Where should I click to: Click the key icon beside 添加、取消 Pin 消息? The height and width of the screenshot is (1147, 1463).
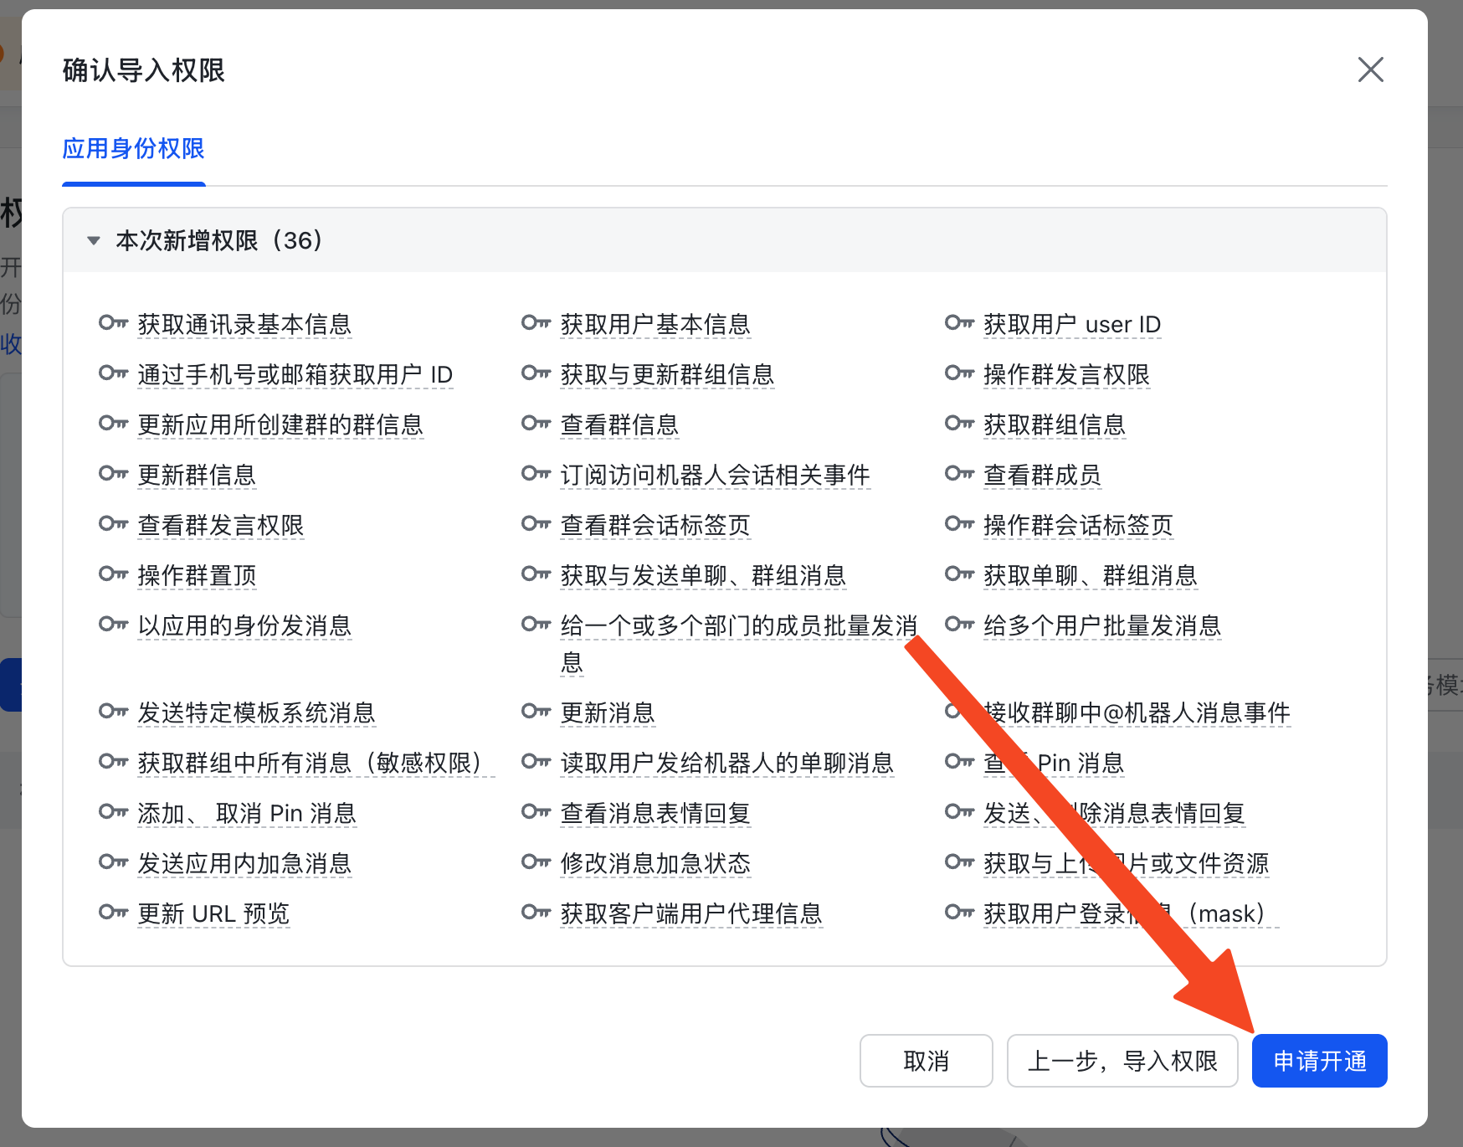(114, 813)
